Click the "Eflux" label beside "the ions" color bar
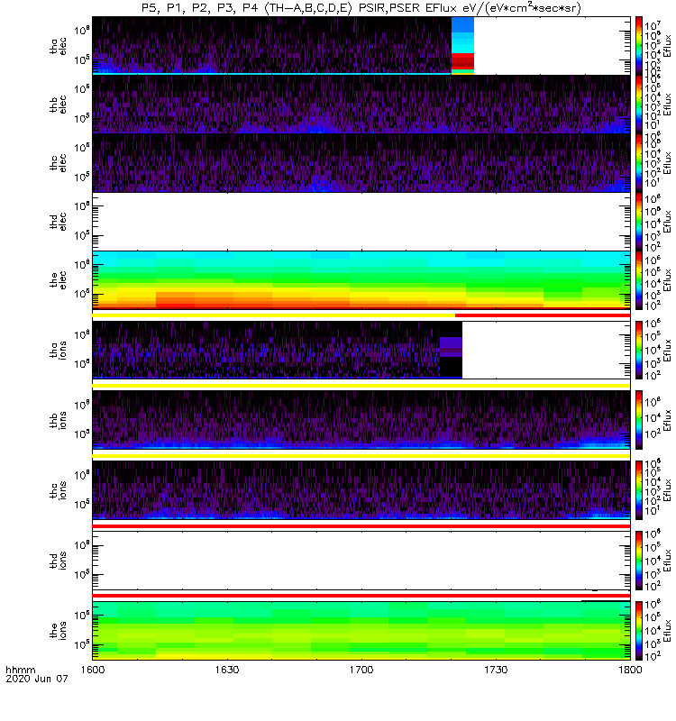Image resolution: width=676 pixels, height=721 pixels. [667, 630]
